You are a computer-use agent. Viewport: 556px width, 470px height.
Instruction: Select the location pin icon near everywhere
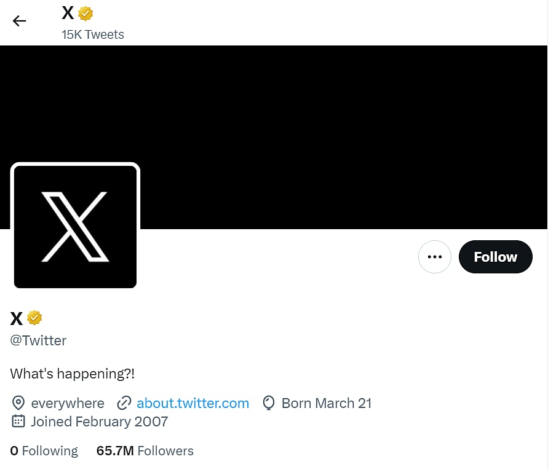coord(18,403)
